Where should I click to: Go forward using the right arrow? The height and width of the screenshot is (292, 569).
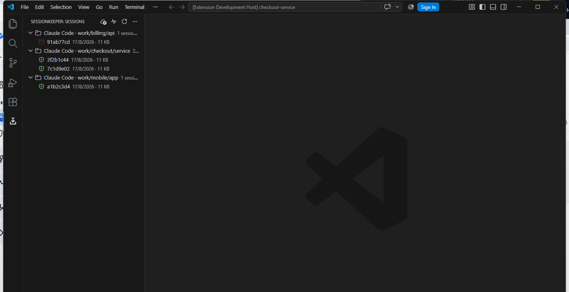point(182,7)
